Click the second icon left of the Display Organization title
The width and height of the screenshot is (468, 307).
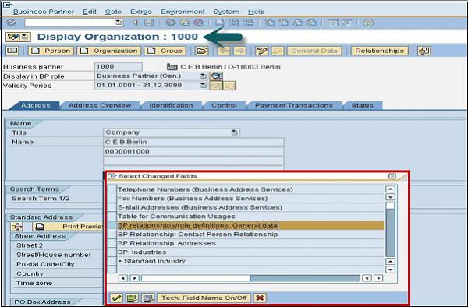coord(26,37)
